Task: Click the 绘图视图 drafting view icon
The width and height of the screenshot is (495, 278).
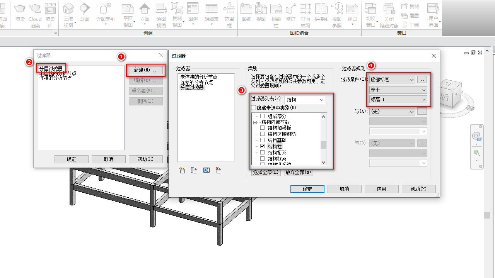Action: coord(161,8)
